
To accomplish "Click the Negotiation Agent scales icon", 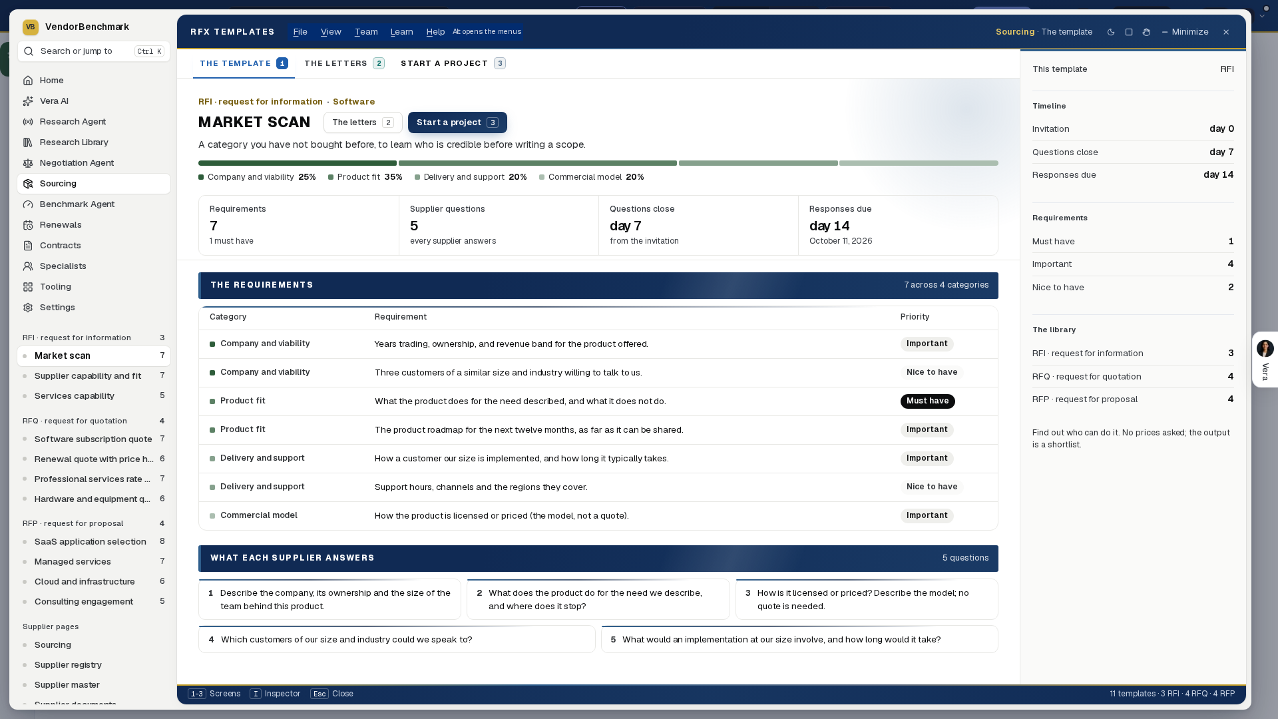I will pos(28,163).
